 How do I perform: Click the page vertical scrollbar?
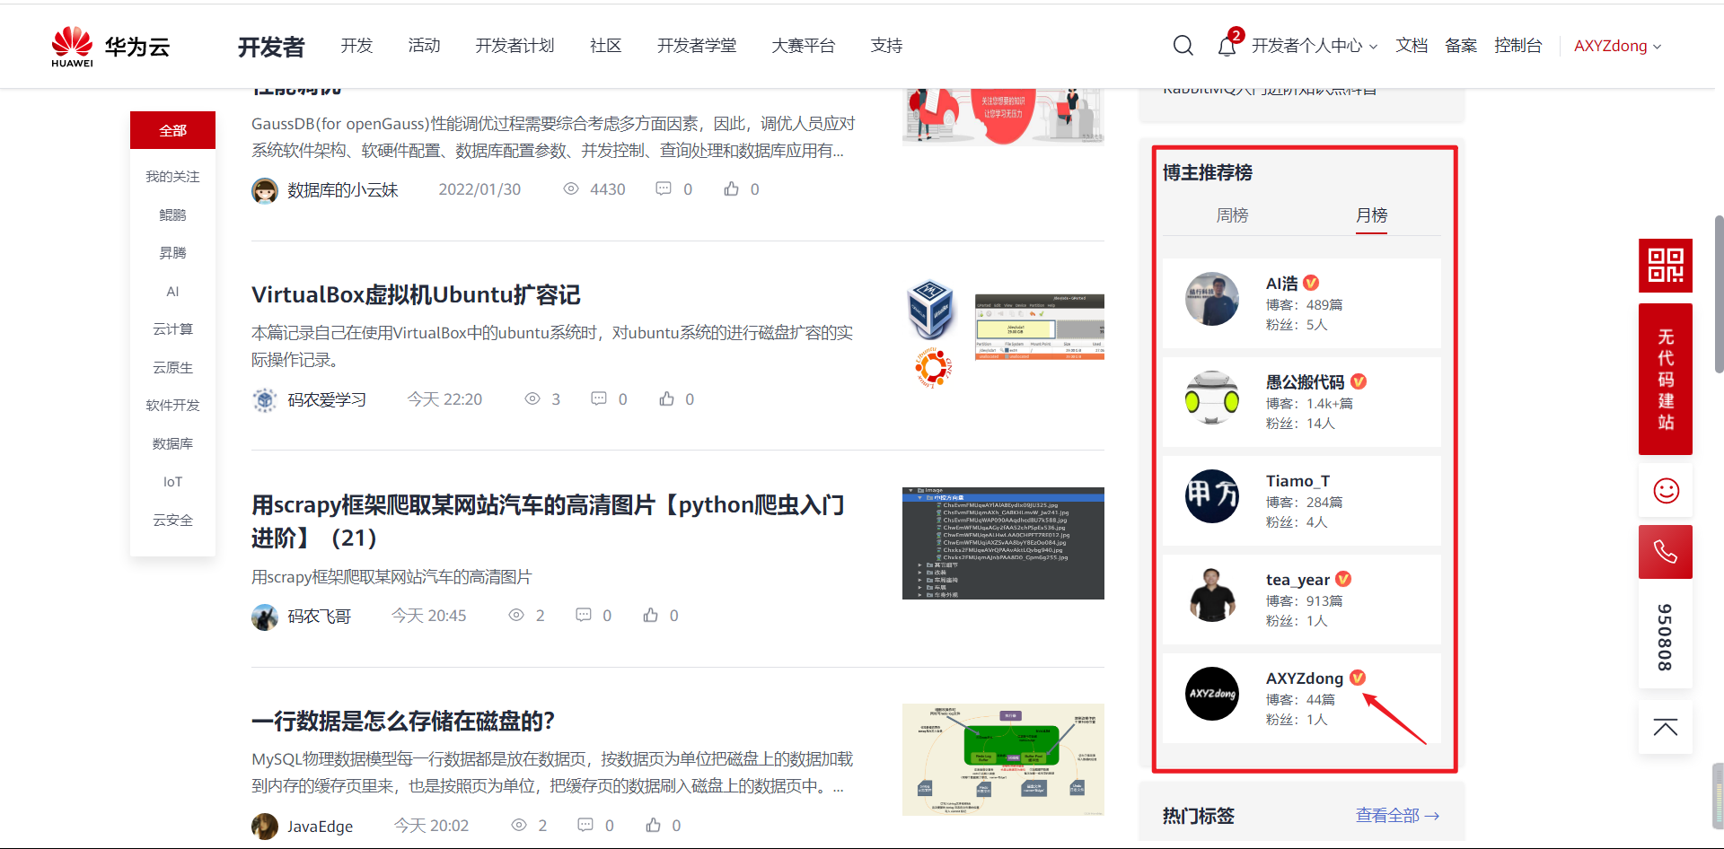(1719, 293)
